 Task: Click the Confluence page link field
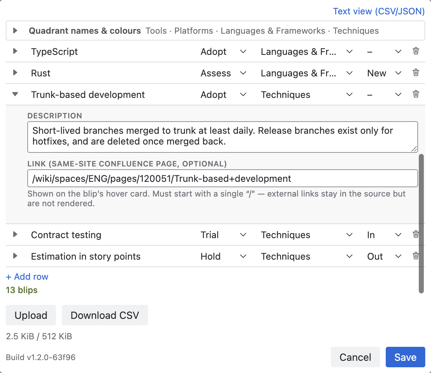coord(223,178)
